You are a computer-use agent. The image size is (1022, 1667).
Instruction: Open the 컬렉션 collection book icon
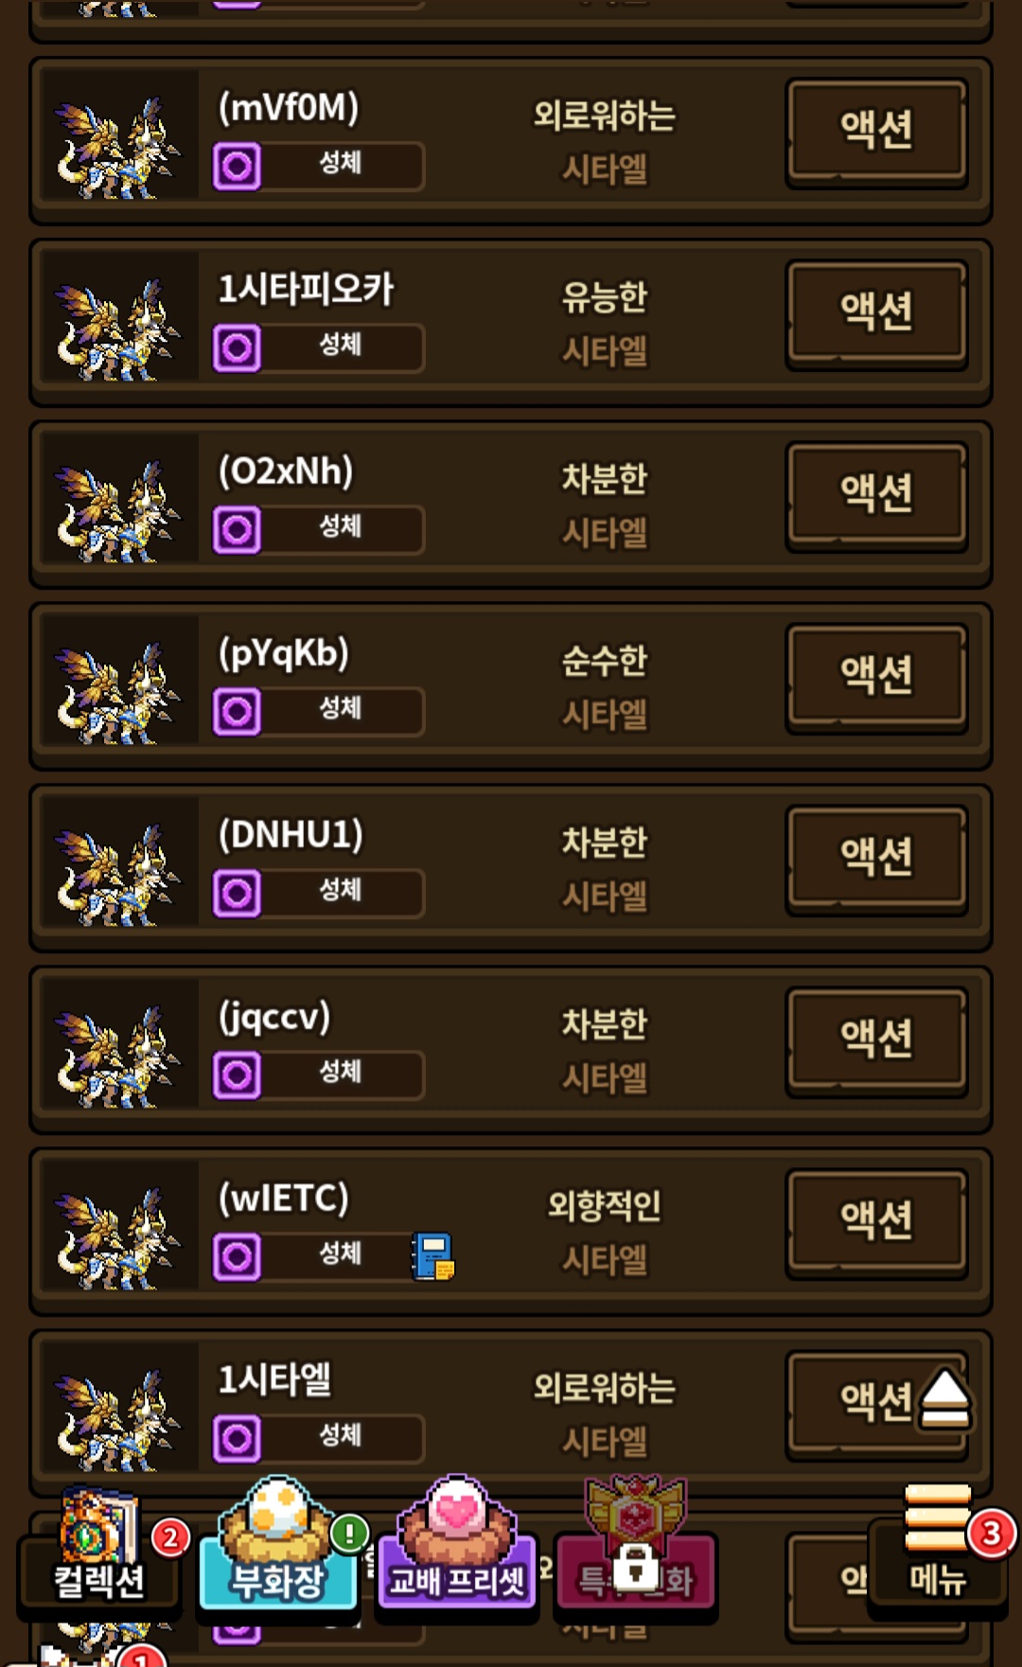pos(98,1551)
